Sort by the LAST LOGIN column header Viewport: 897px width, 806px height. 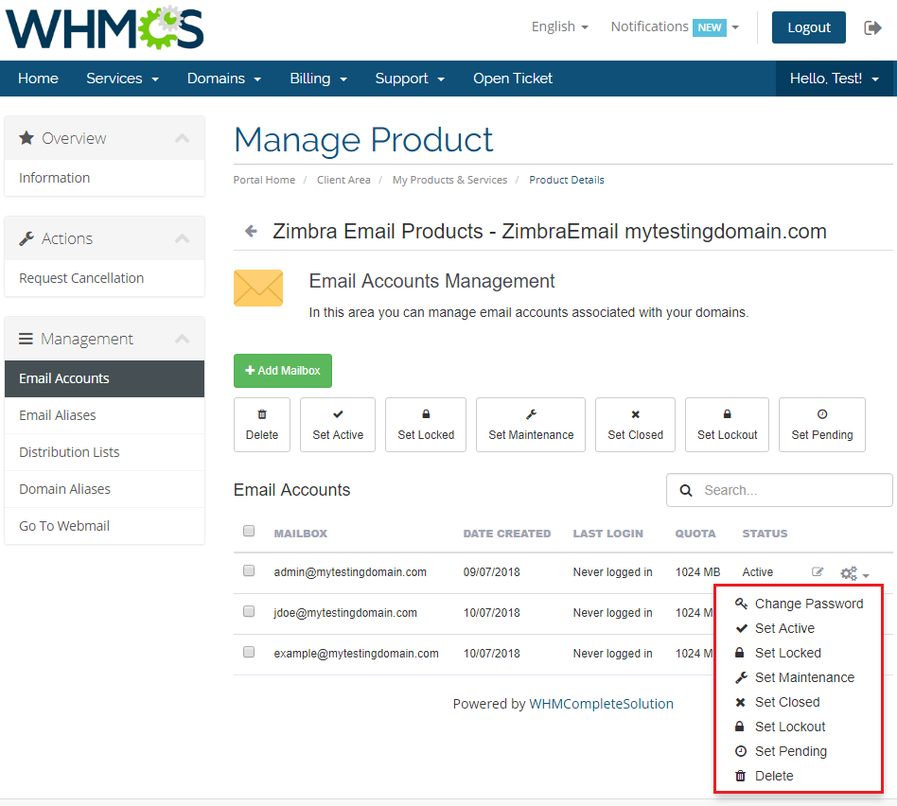(608, 534)
